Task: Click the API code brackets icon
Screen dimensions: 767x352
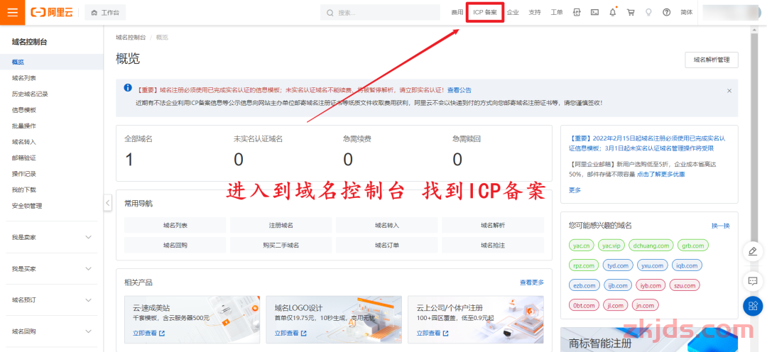Action: click(577, 13)
